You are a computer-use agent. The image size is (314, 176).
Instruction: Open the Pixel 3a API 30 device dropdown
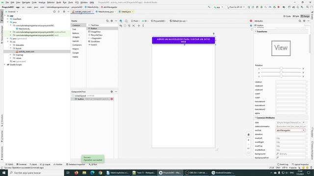click(235, 7)
